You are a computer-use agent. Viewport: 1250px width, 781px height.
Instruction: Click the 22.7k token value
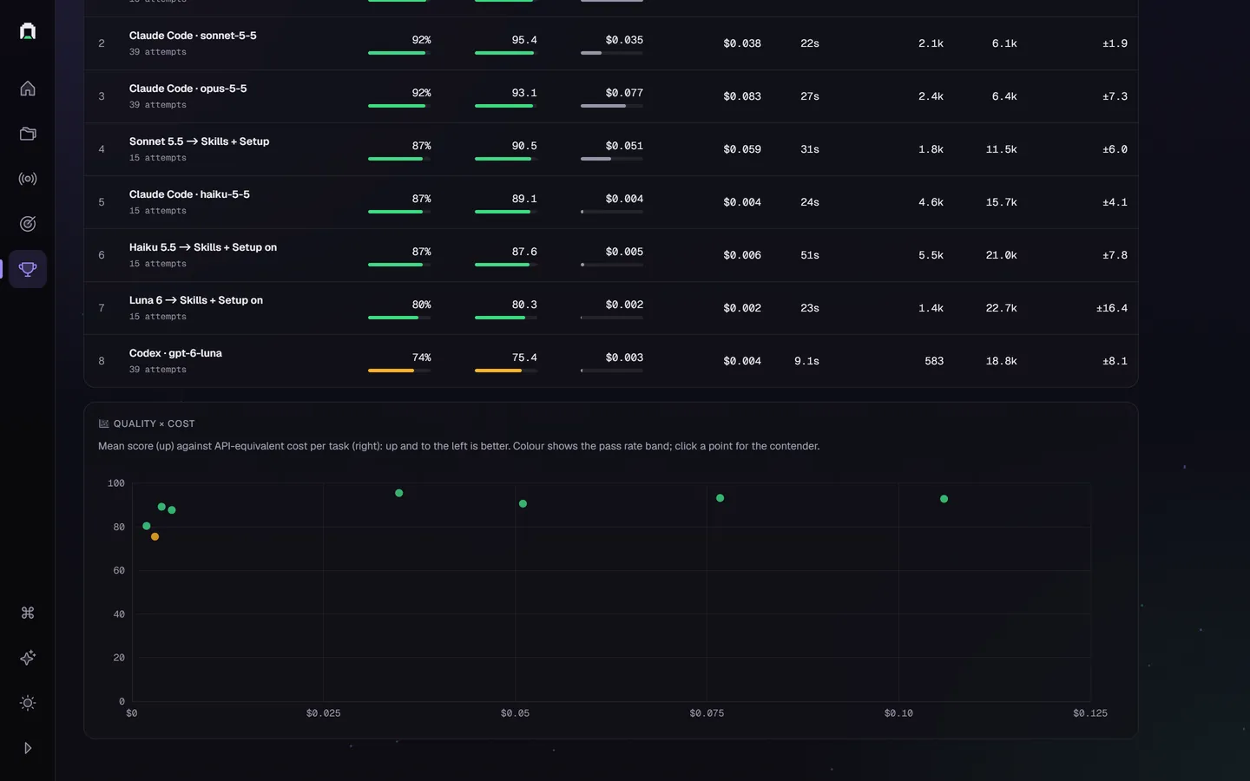(x=1001, y=308)
